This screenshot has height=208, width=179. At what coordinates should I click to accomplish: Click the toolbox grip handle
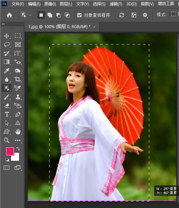pyautogui.click(x=12, y=28)
